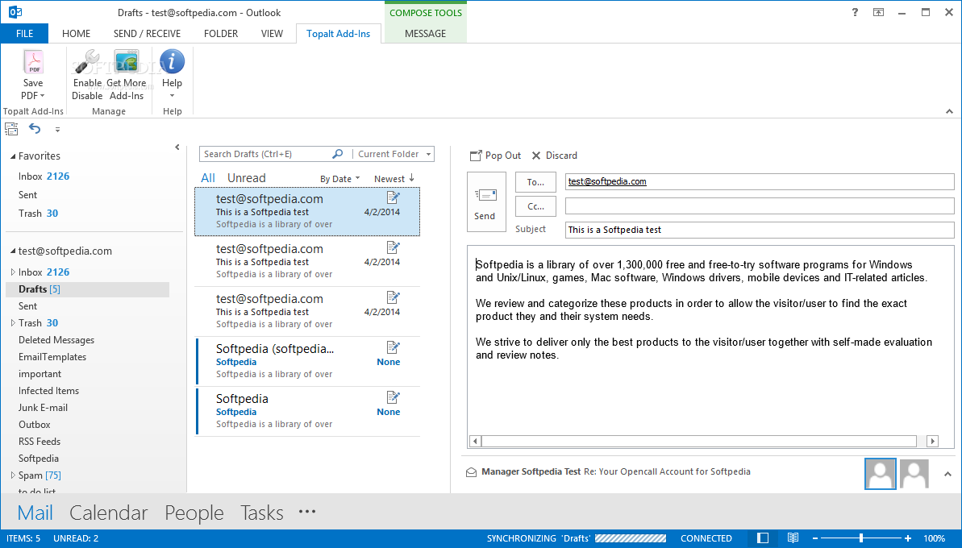The image size is (962, 548).
Task: Click the Pop Out icon in reading pane
Action: tap(476, 156)
